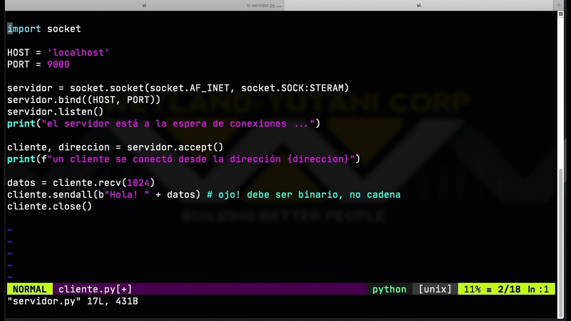Click the print "el servidor está a la espera" line
571x321 pixels.
click(164, 123)
